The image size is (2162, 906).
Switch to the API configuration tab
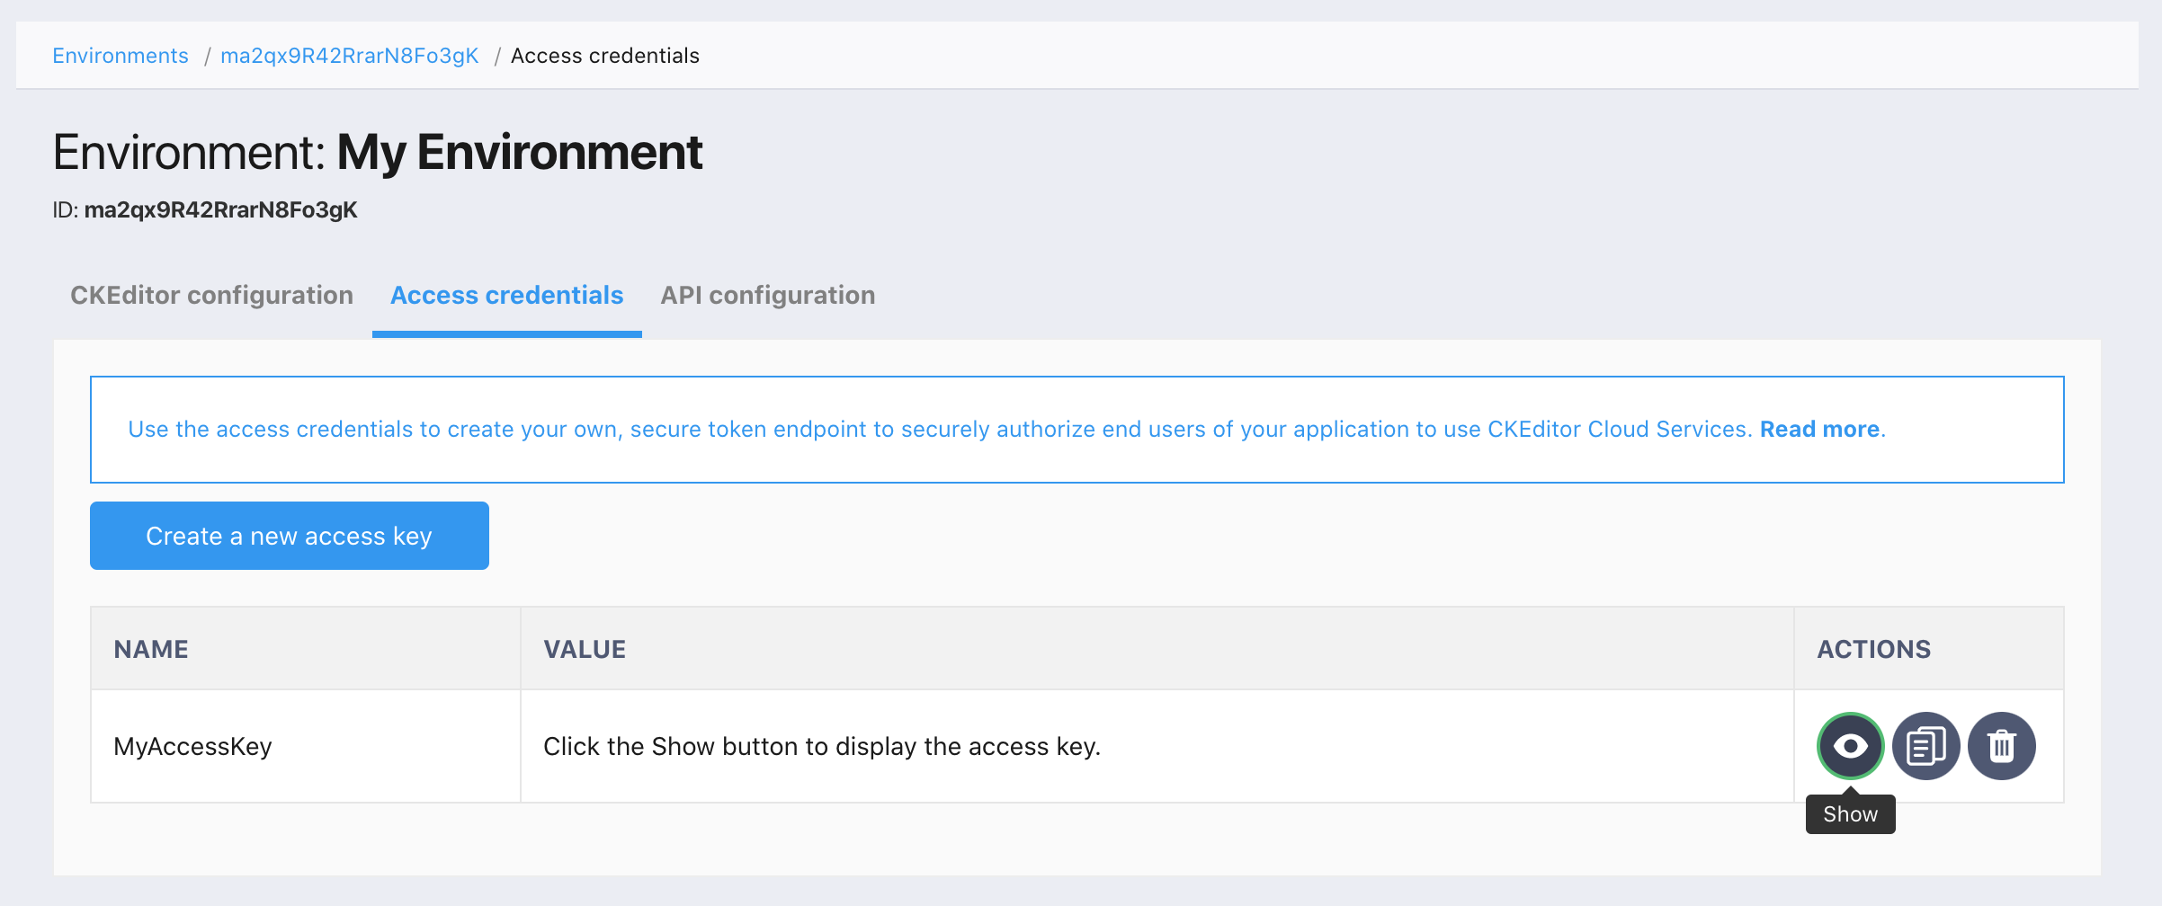tap(767, 296)
